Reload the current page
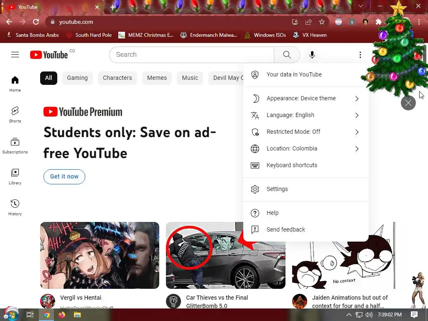Screen dimensions: 428x321 36,22
